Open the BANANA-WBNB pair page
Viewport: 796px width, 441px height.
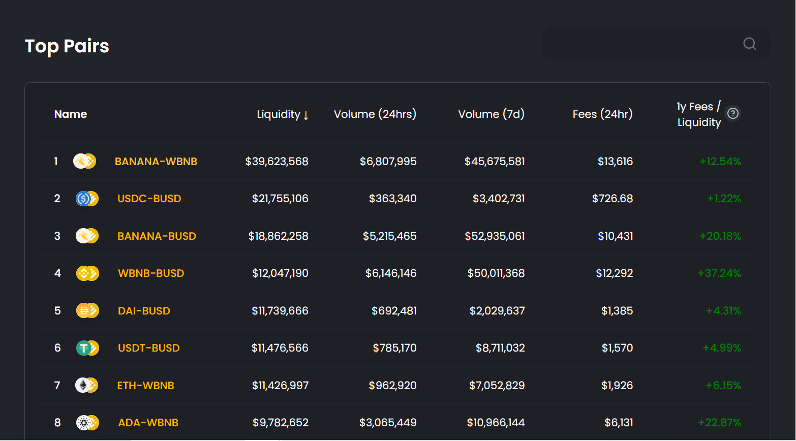156,162
